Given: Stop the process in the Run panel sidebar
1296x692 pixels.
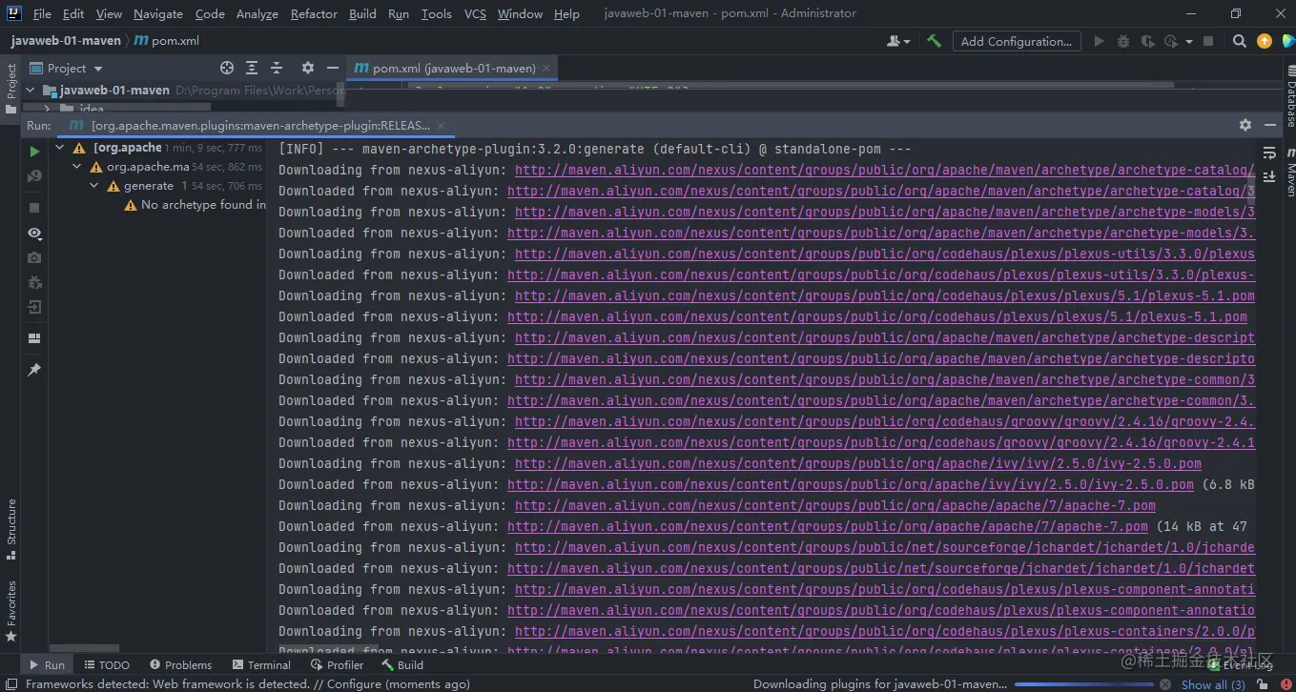Looking at the screenshot, I should 34,207.
